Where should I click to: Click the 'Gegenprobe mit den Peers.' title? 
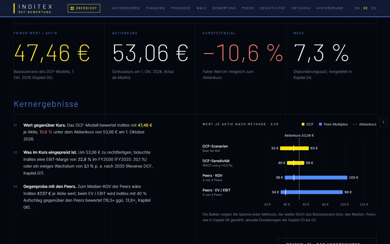click(50, 187)
